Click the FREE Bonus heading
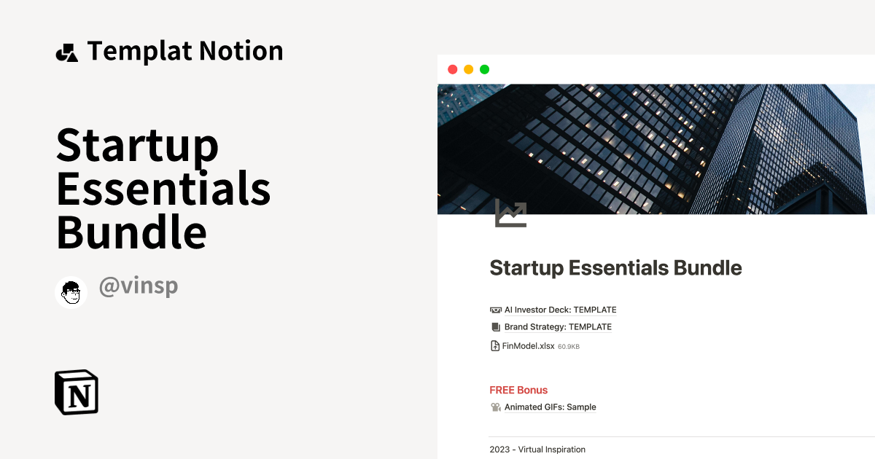This screenshot has height=459, width=875. (x=518, y=390)
